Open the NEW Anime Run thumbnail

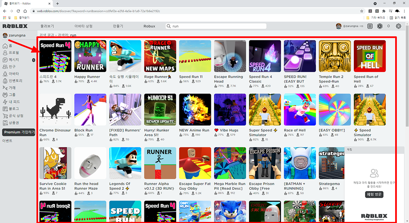pyautogui.click(x=195, y=110)
